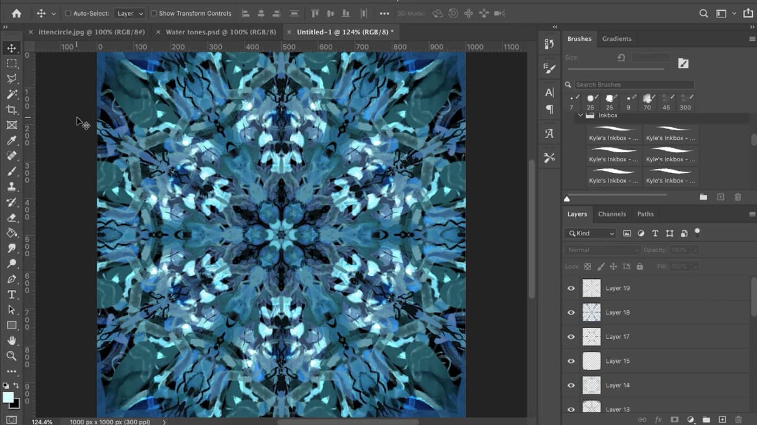The width and height of the screenshot is (757, 425).
Task: Select the Magic Wand tool
Action: pyautogui.click(x=12, y=94)
